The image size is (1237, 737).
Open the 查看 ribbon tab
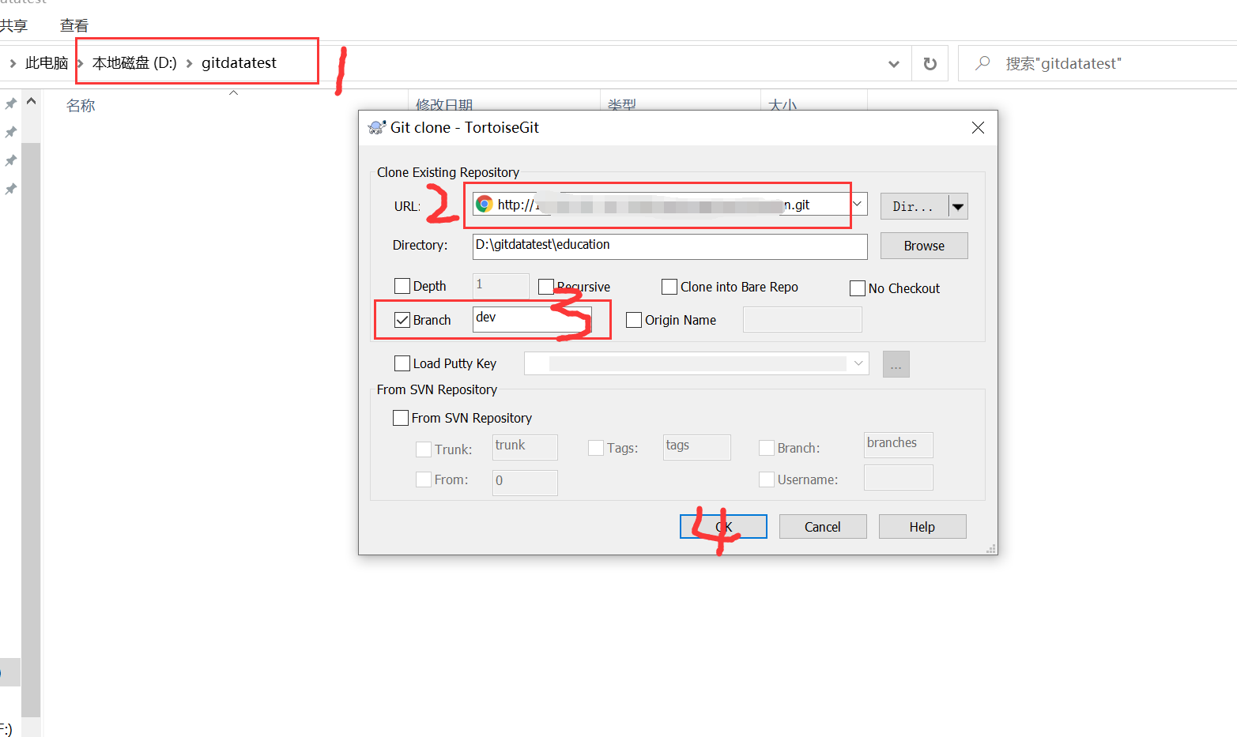[x=74, y=26]
